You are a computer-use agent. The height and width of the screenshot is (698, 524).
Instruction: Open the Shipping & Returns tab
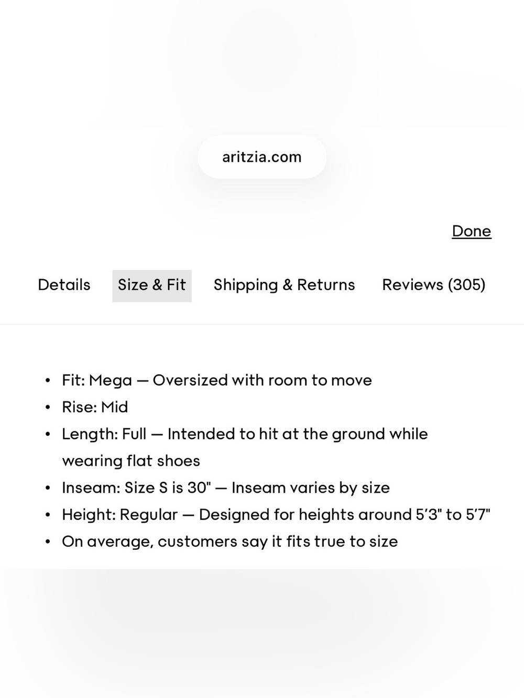pyautogui.click(x=284, y=285)
